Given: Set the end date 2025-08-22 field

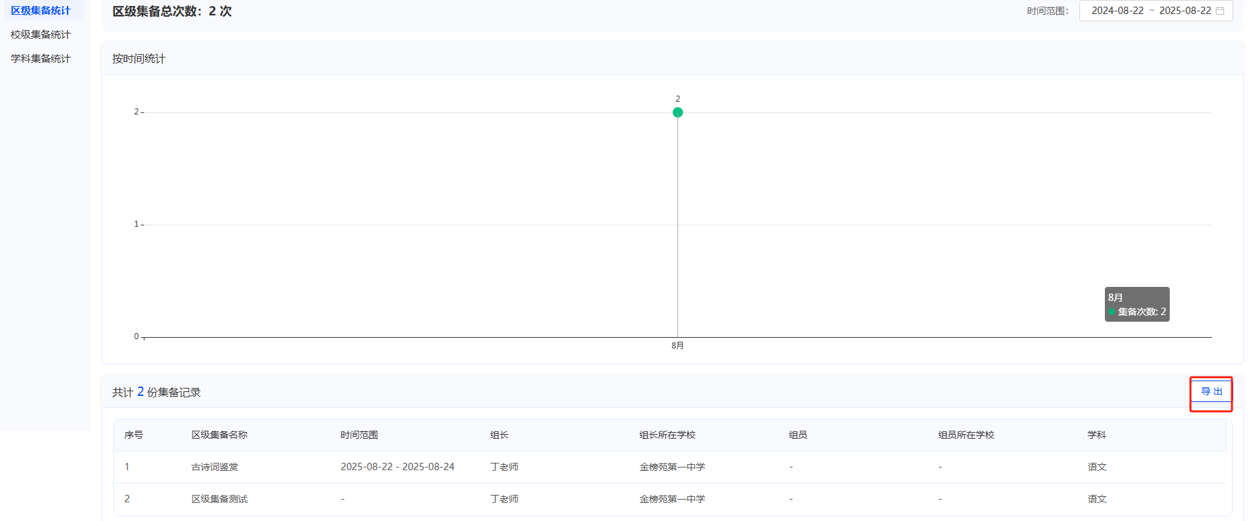Looking at the screenshot, I should 1185,11.
